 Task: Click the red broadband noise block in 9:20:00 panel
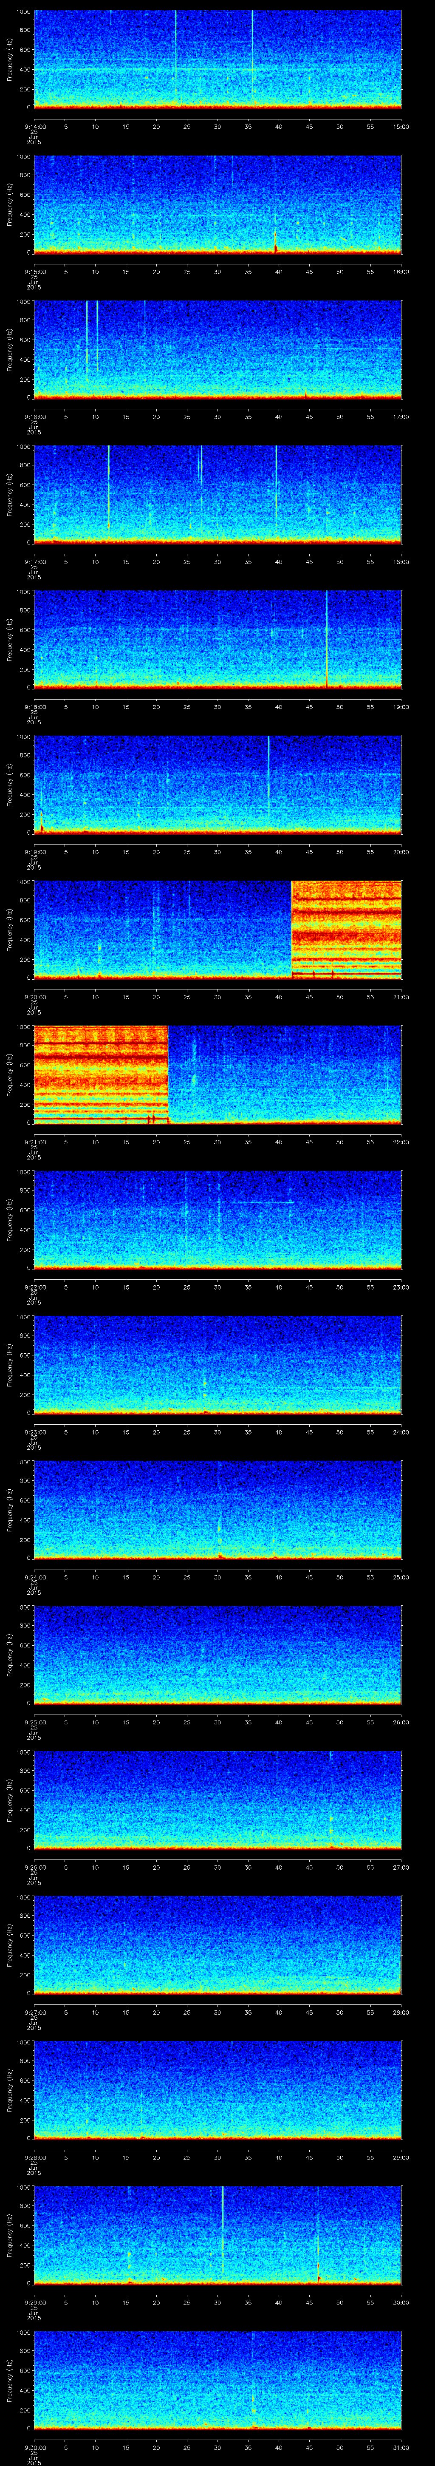coord(346,930)
